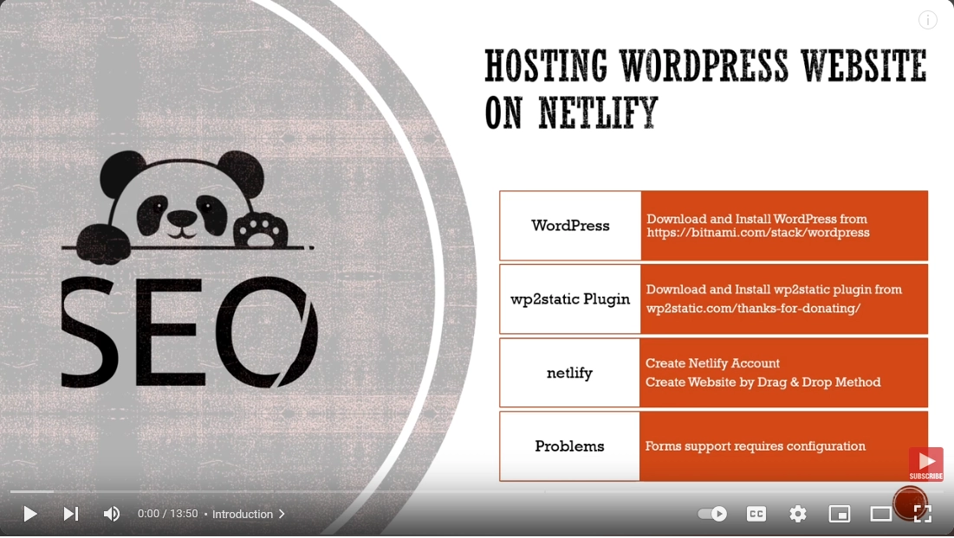954x538 pixels.
Task: Skip to the next video
Action: [70, 514]
